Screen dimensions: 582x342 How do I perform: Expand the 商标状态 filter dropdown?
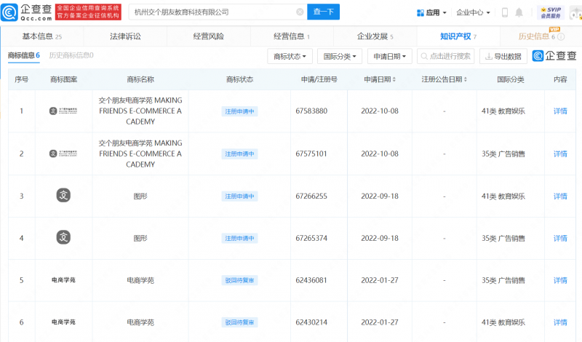coord(291,56)
